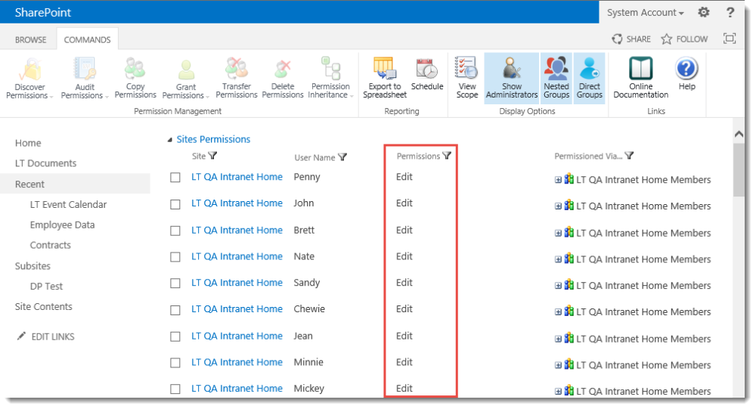Collapse the Sites Permissions section
This screenshot has width=756, height=409.
(x=169, y=140)
